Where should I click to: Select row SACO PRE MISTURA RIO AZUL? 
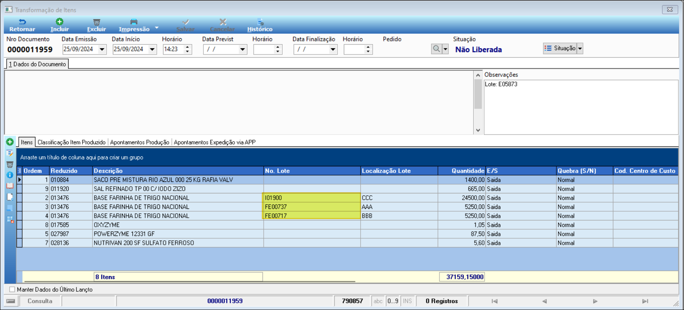[x=347, y=180]
